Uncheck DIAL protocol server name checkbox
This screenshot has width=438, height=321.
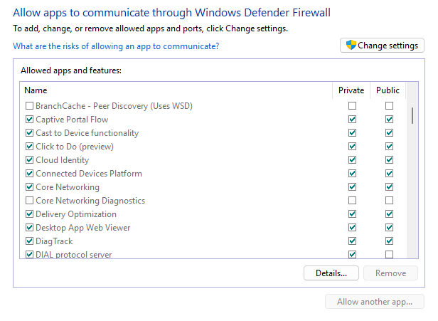pyautogui.click(x=29, y=255)
